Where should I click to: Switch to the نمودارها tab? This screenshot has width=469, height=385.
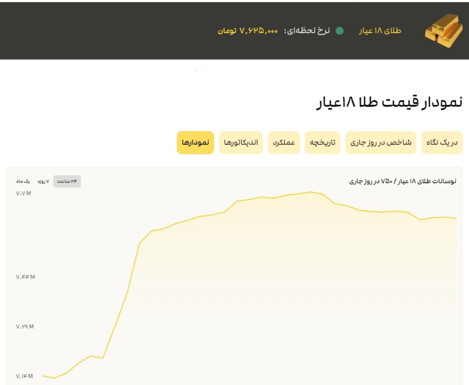pos(195,142)
